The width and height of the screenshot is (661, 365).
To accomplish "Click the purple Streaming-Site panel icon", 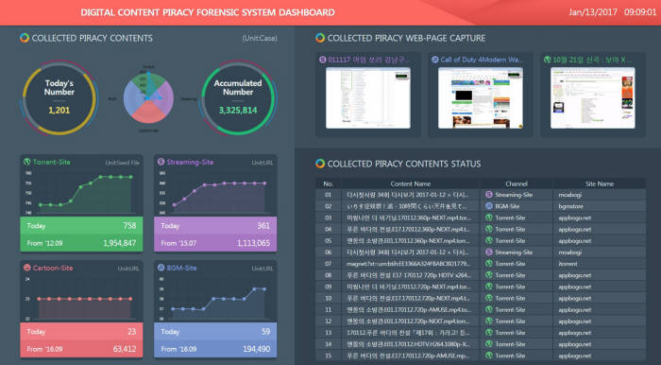I will 161,162.
